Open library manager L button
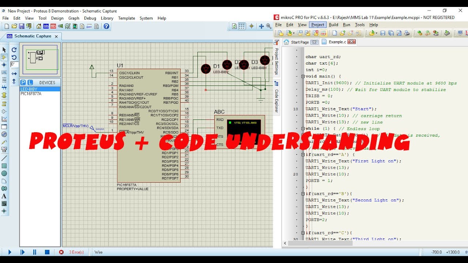 pos(30,83)
